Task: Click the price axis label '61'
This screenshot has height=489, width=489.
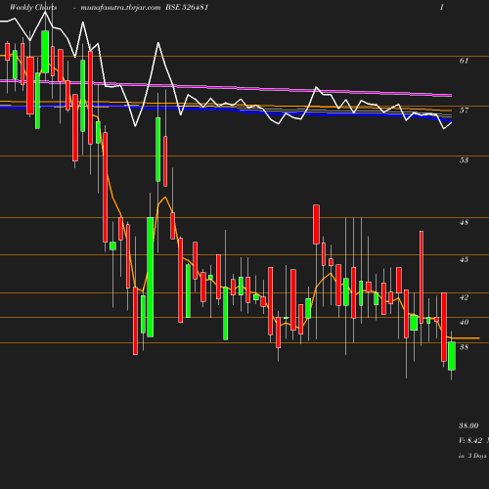Action: 464,61
